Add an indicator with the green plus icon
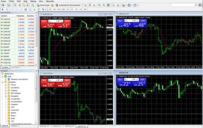The image size is (203, 128). [123, 5]
